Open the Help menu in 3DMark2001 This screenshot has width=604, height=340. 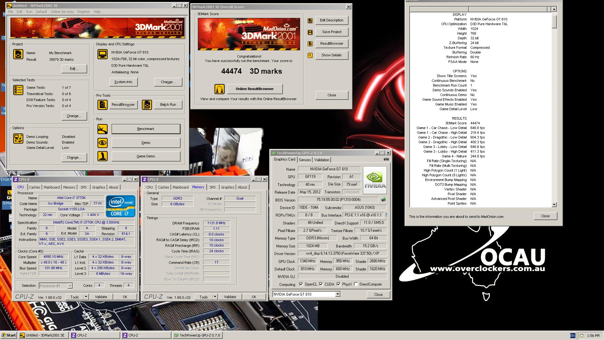(97, 12)
